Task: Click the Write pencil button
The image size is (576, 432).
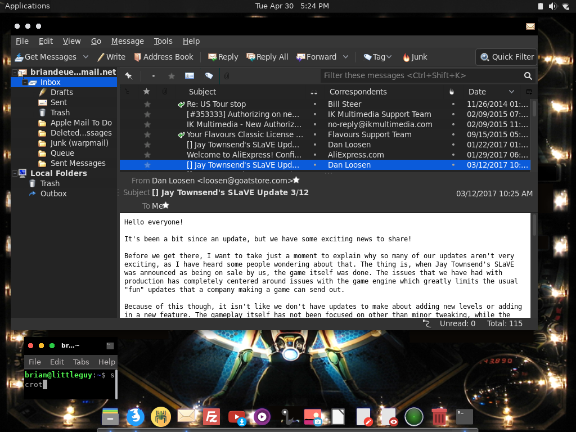Action: [x=111, y=57]
